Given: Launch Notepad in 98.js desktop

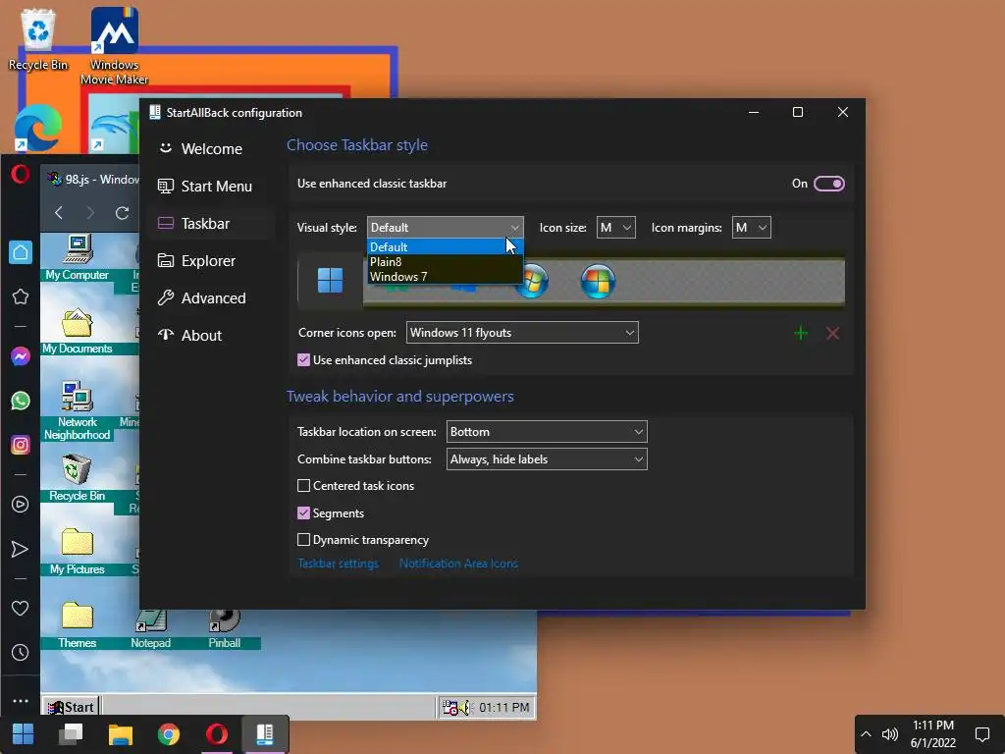Looking at the screenshot, I should click(x=150, y=628).
